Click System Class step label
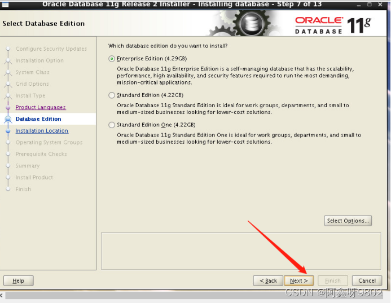Screen dimensions: 391x303 tap(32, 72)
